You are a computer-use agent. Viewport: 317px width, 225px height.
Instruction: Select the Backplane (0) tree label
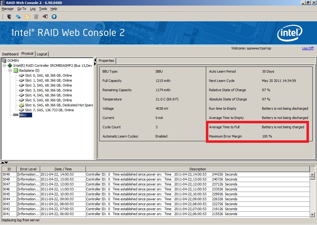pyautogui.click(x=29, y=70)
